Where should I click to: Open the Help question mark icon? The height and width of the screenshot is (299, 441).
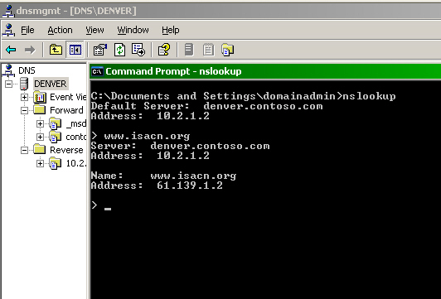click(x=164, y=50)
